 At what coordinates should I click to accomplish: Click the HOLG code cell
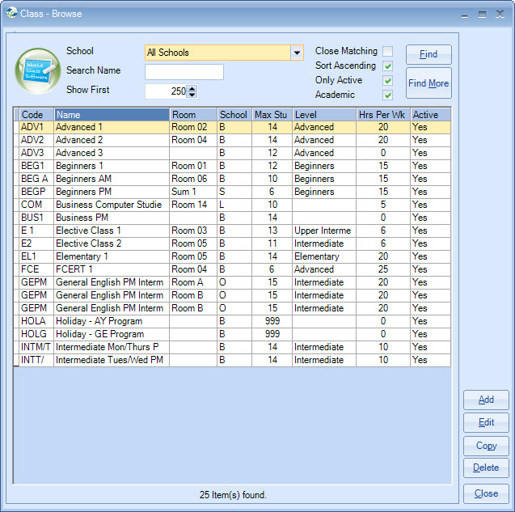36,334
